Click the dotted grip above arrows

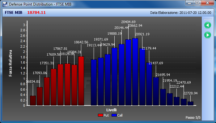tap(208, 19)
